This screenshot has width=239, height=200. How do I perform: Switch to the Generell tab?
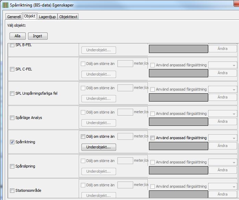click(14, 17)
